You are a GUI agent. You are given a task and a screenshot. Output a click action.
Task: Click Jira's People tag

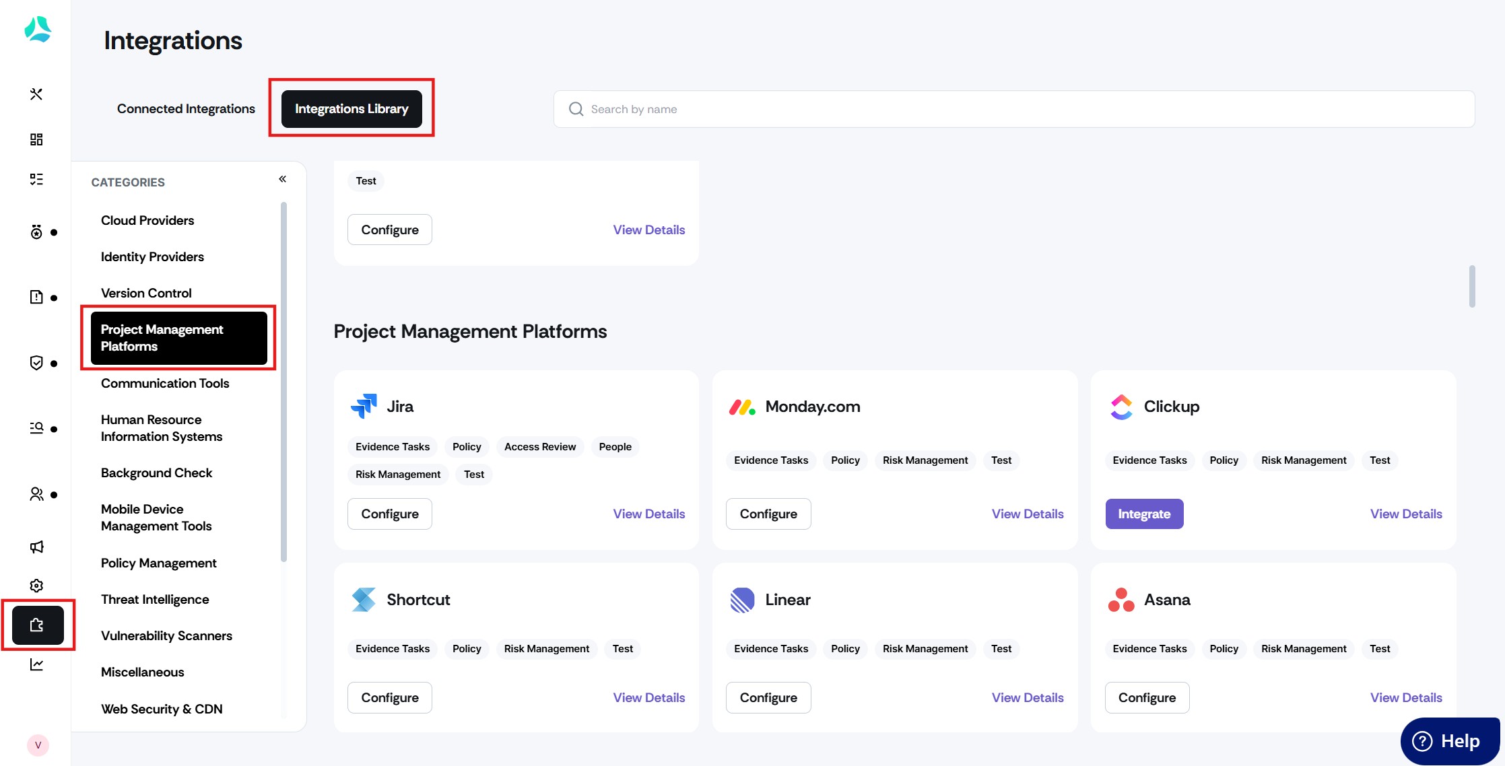(x=615, y=447)
